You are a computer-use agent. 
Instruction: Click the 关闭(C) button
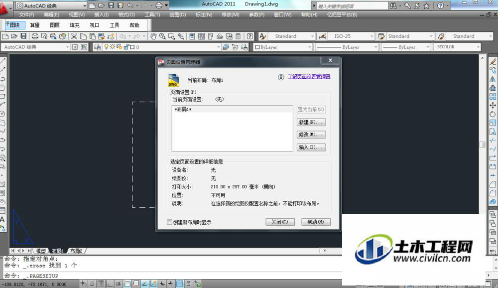(x=280, y=222)
